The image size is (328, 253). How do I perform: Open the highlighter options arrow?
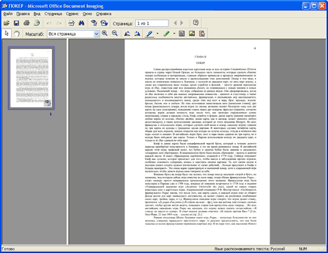pyautogui.click(x=174, y=33)
